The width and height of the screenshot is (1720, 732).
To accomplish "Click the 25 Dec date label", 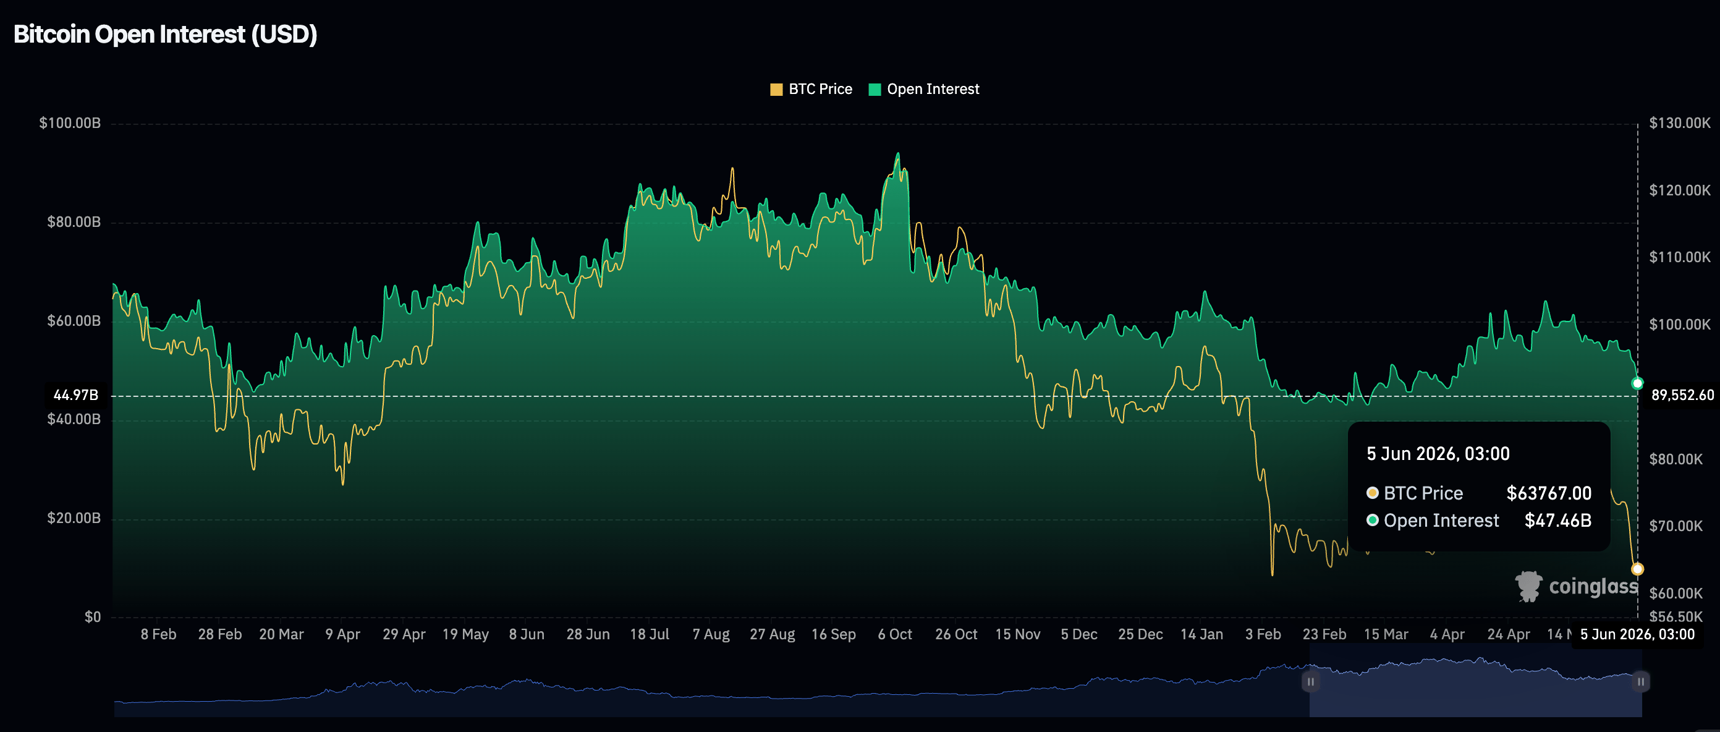I will [1140, 634].
